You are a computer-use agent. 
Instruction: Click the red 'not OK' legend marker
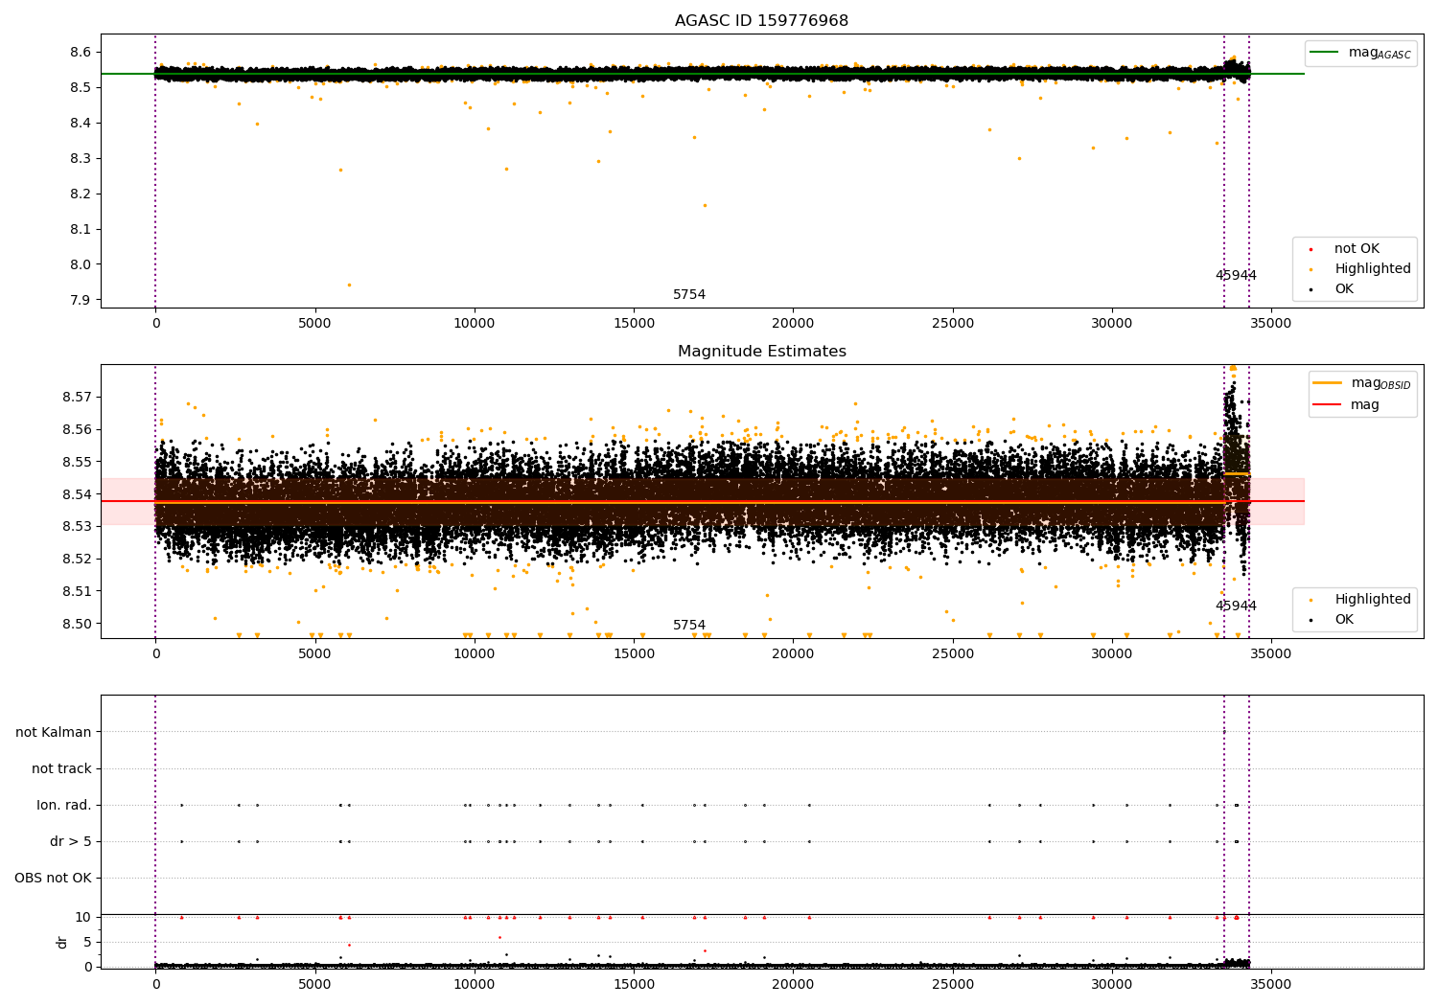tap(1310, 249)
